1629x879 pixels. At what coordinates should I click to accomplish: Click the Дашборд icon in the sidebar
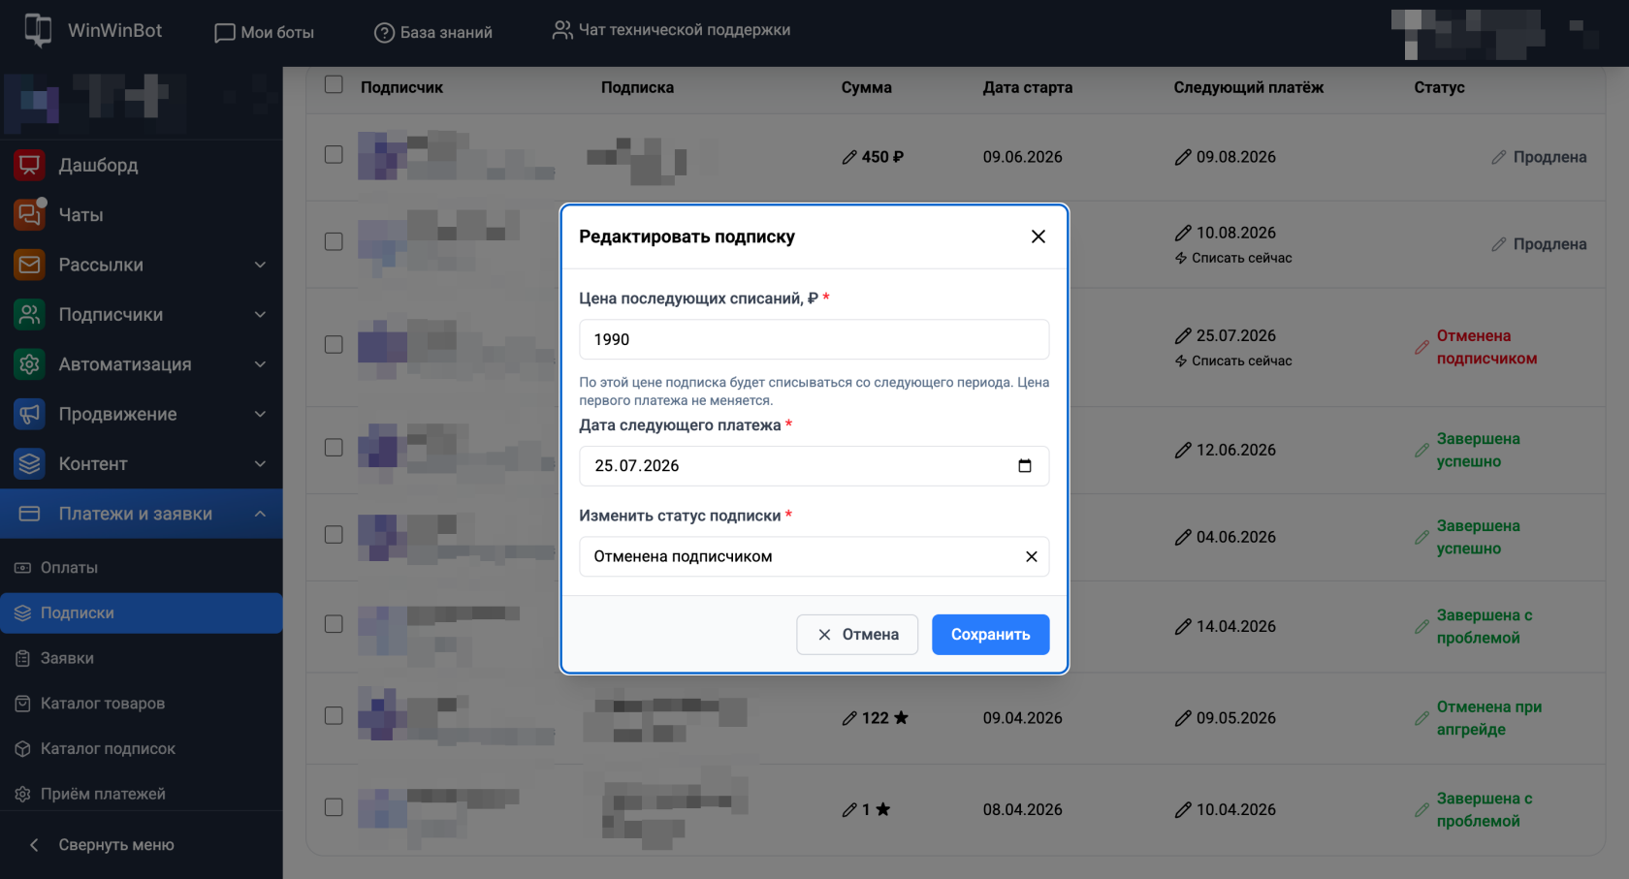30,165
